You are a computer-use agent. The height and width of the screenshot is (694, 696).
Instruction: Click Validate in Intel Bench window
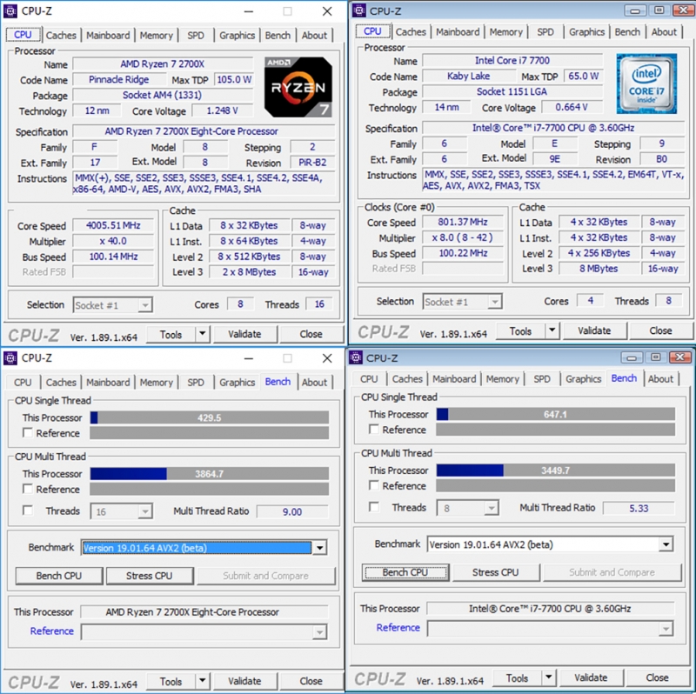coord(592,677)
